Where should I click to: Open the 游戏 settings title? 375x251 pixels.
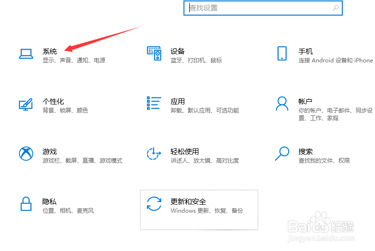(50, 152)
